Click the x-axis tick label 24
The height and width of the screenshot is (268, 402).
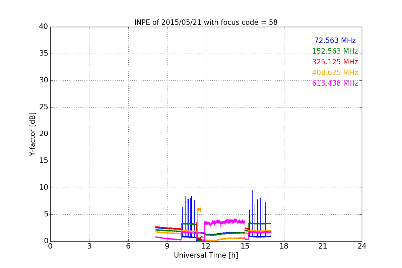click(x=362, y=246)
